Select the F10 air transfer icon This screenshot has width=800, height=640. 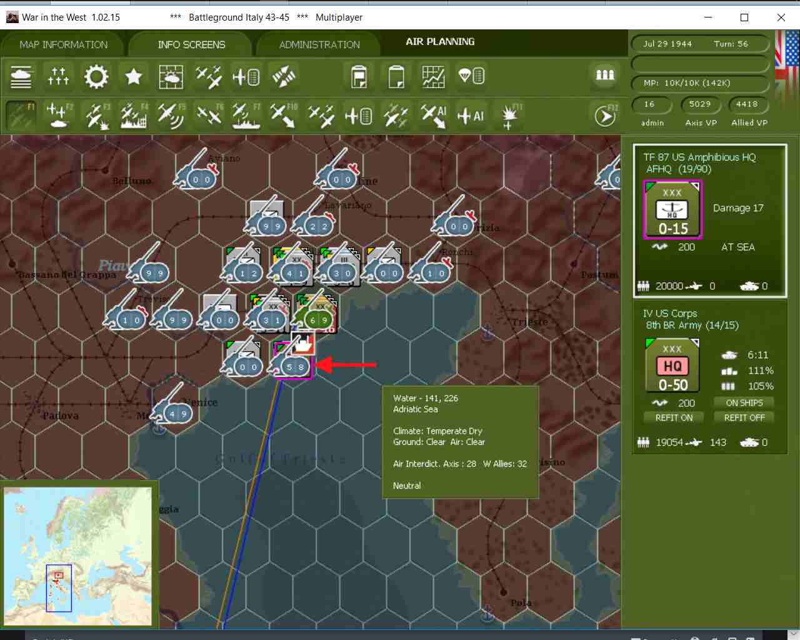tap(284, 116)
